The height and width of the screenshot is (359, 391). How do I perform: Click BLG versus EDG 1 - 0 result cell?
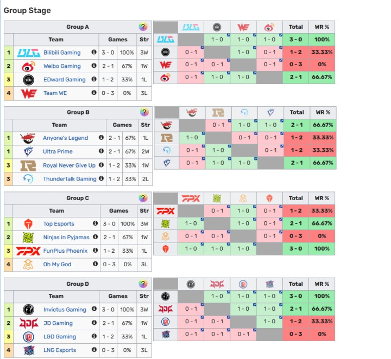(x=217, y=40)
